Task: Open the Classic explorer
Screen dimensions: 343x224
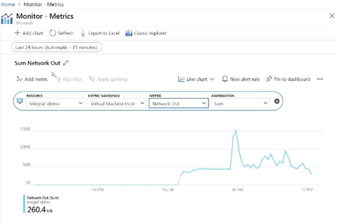Action: (x=146, y=33)
